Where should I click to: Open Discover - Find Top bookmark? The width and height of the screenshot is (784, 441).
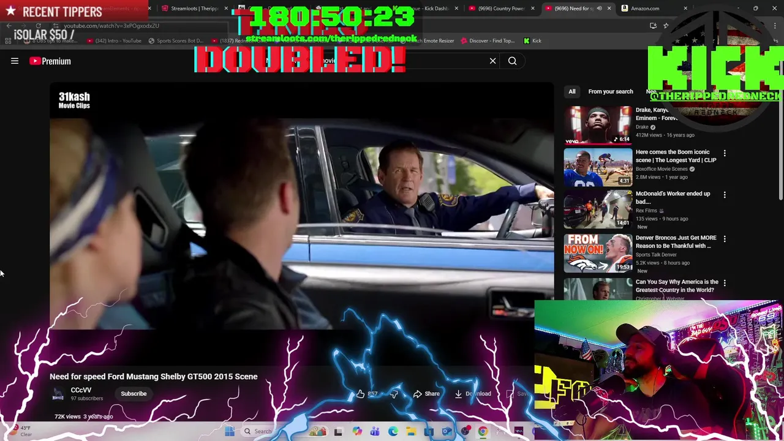(x=488, y=40)
